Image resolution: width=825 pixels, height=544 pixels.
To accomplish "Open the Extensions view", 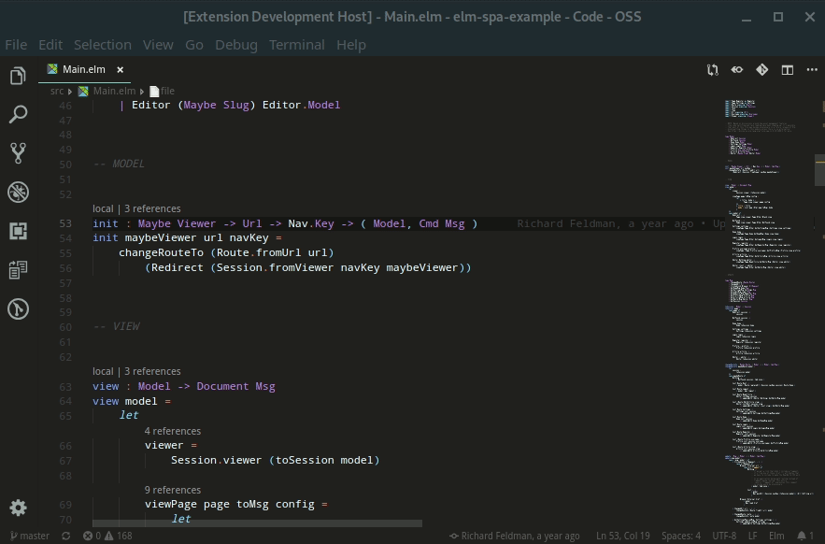I will (x=18, y=231).
